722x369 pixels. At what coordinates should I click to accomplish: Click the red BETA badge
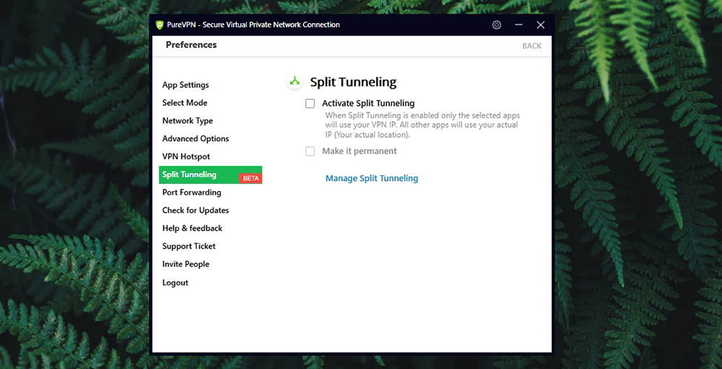[251, 178]
